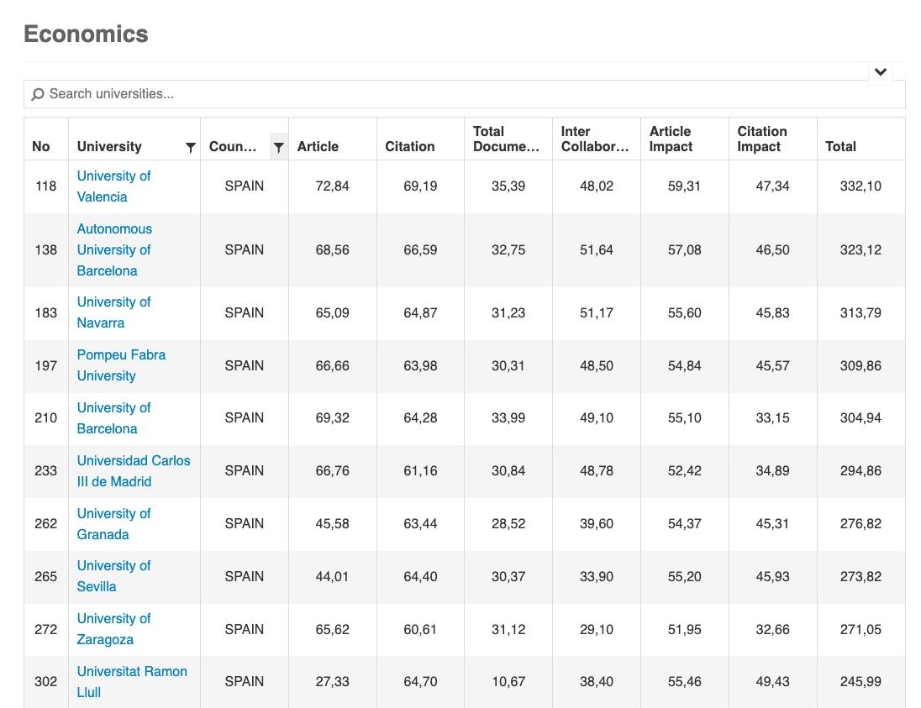921x708 pixels.
Task: Open University of Zaragoza link
Action: click(114, 629)
